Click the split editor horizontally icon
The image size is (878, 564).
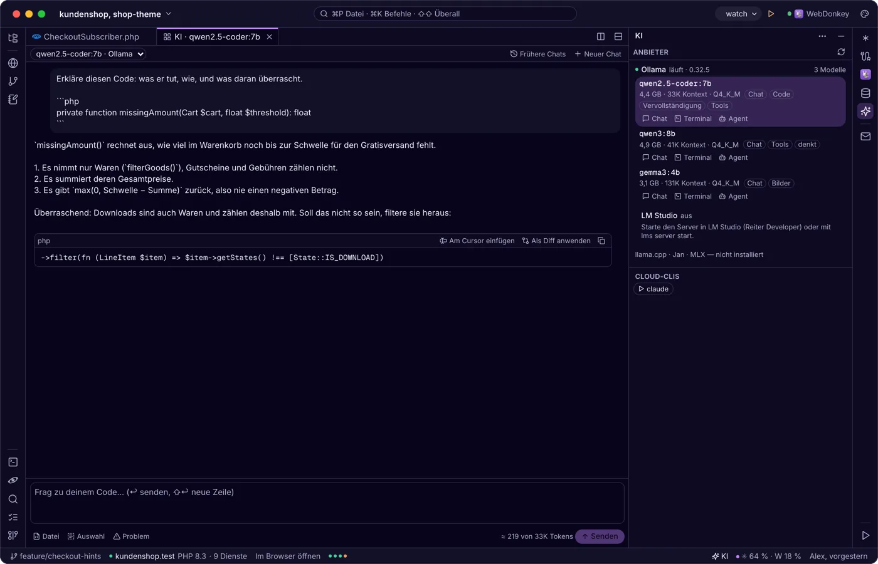pos(618,36)
